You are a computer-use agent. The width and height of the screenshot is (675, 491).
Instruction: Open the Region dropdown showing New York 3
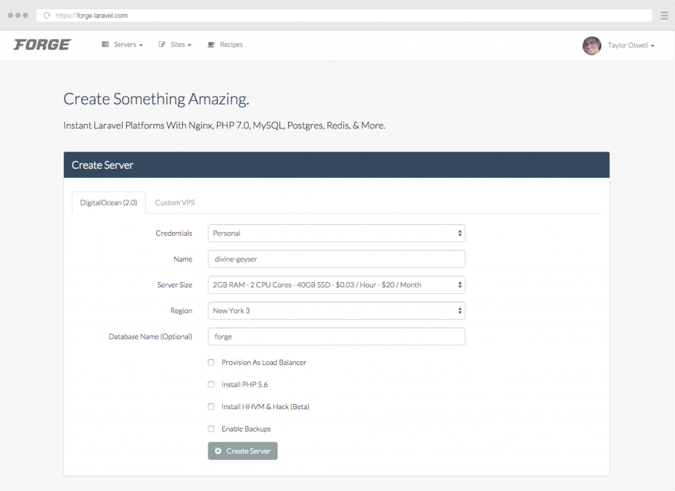coord(336,310)
